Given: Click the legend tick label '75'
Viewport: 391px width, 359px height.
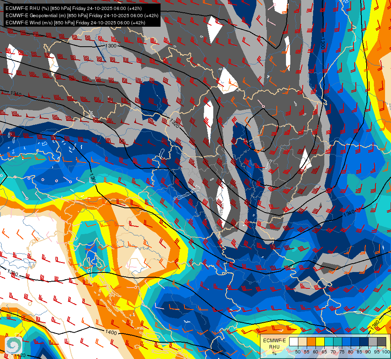Looking at the screenshot, I should click(x=342, y=352).
